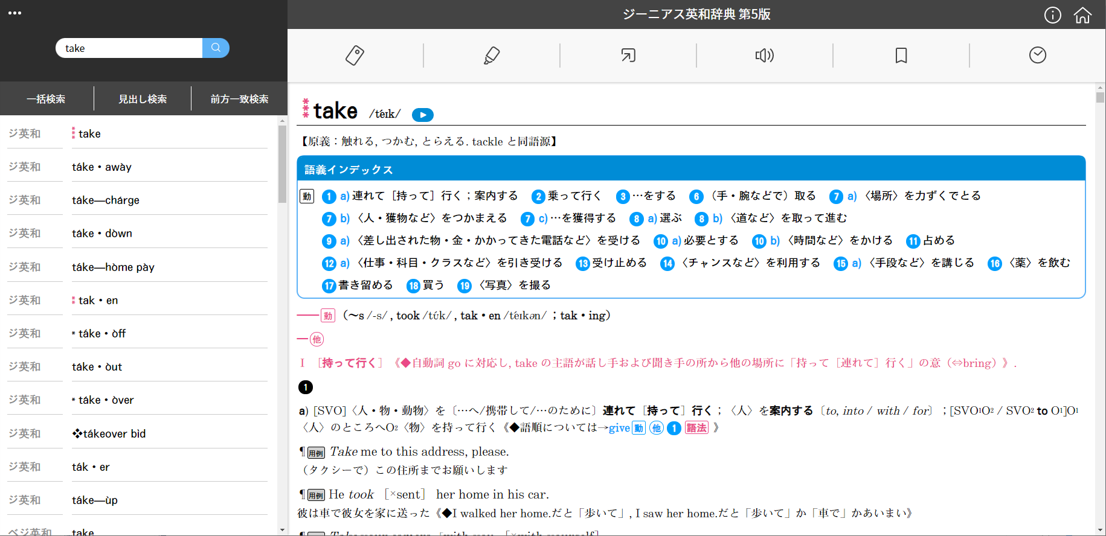Click the red 動 part-of-speech marker
1106x536 pixels.
pos(328,316)
